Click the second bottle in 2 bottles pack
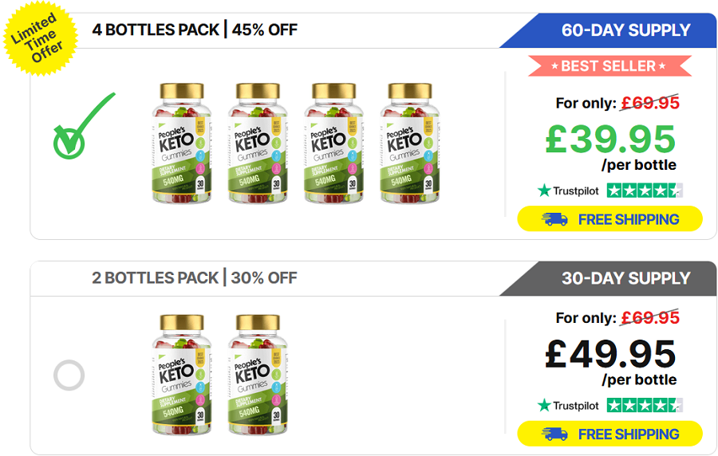Image resolution: width=718 pixels, height=456 pixels. click(258, 374)
